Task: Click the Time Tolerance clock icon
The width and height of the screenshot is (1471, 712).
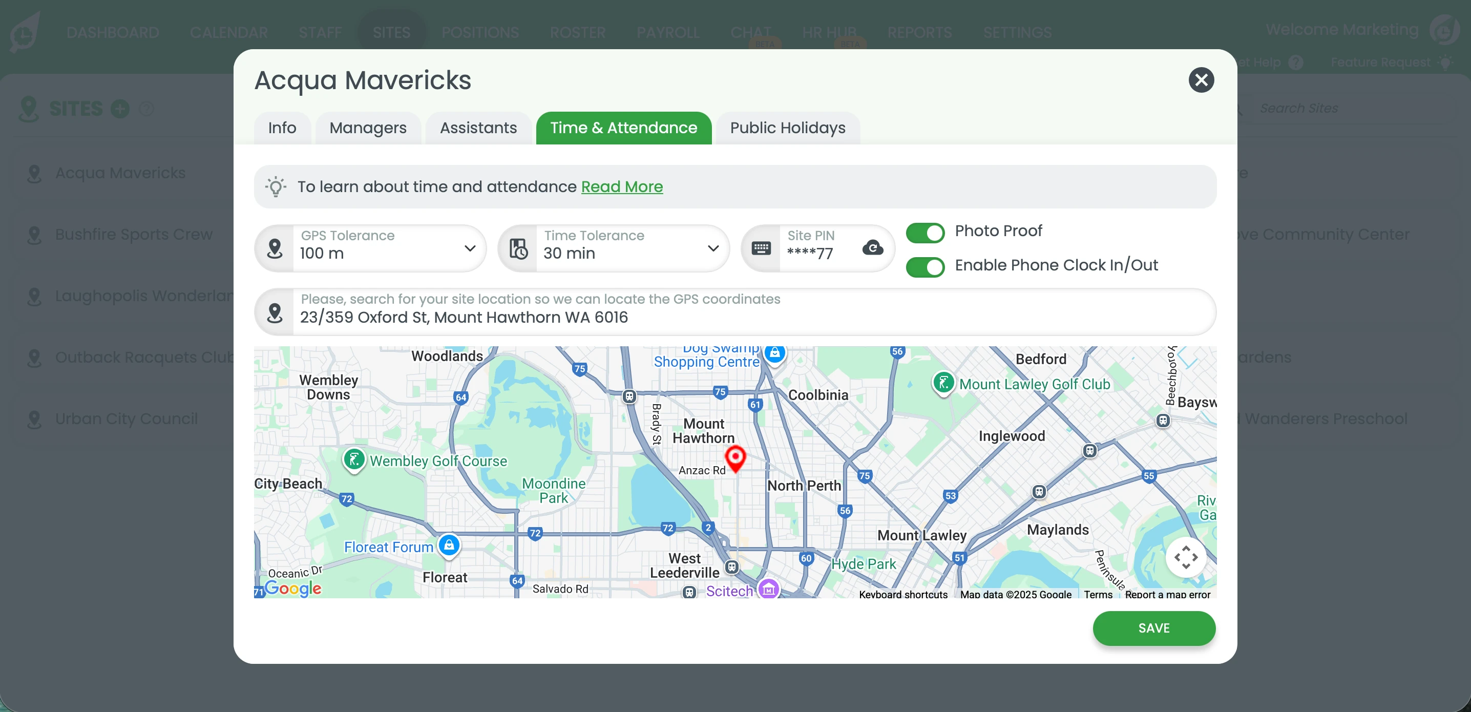Action: point(518,248)
